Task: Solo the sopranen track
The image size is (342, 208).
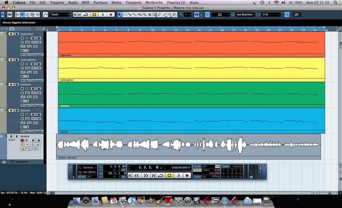Action: (x=17, y=34)
